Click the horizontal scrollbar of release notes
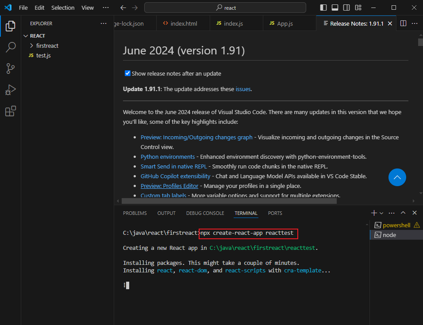 click(229, 201)
